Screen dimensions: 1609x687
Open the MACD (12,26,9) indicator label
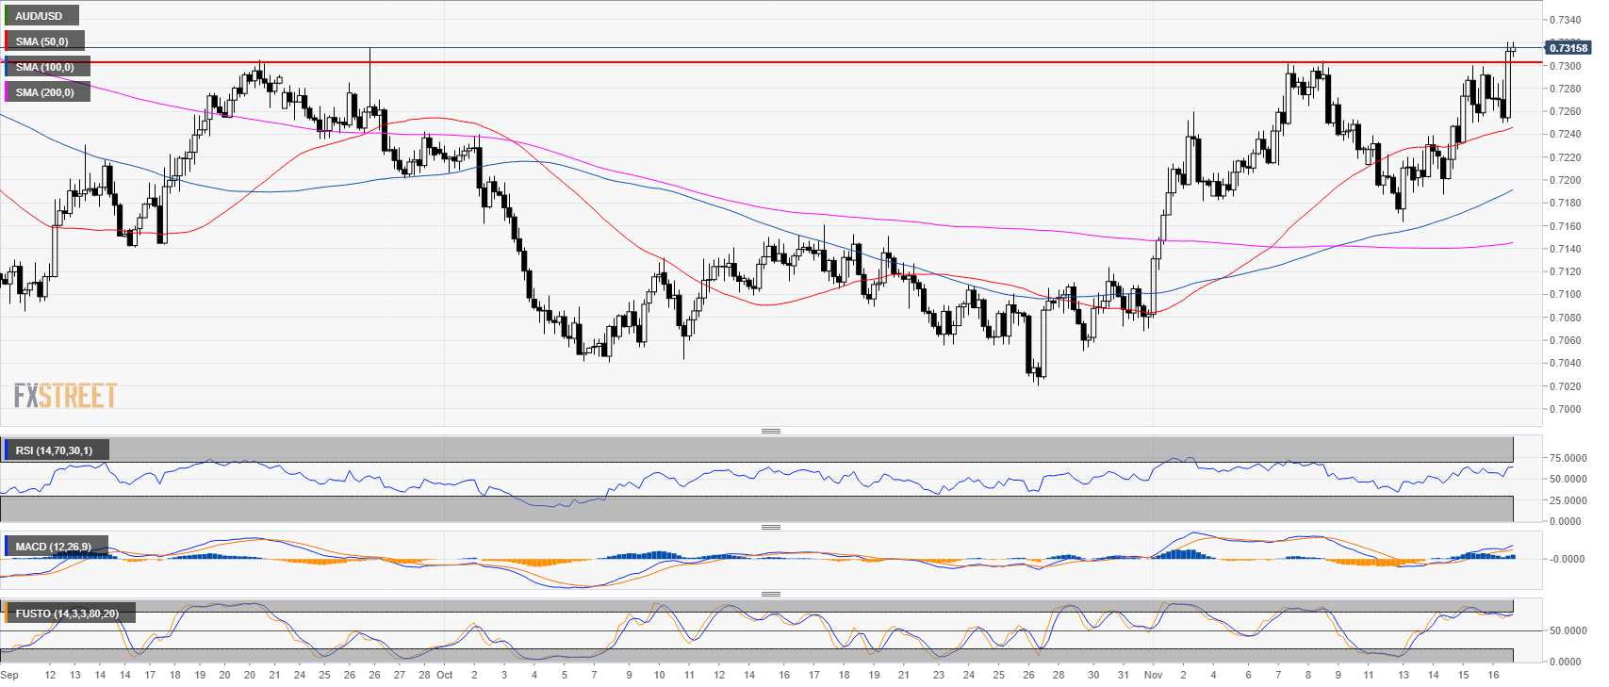(x=55, y=547)
